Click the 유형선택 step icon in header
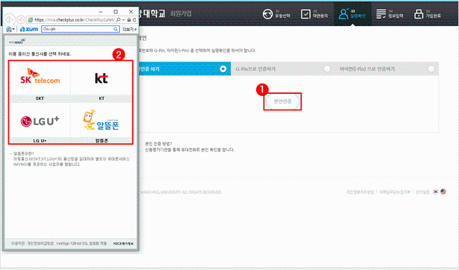459x270 pixels. coord(268,14)
